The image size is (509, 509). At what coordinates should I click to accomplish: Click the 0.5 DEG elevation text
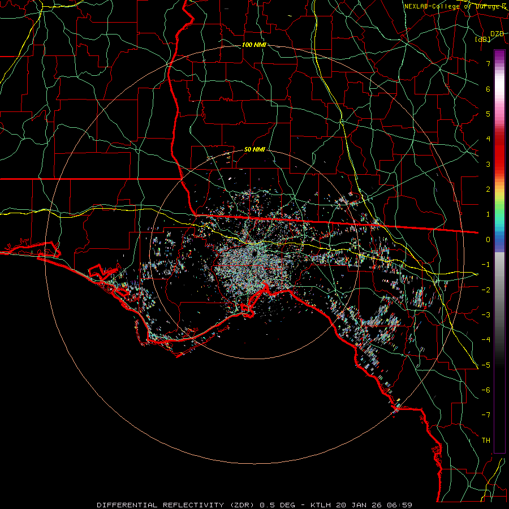(278, 505)
